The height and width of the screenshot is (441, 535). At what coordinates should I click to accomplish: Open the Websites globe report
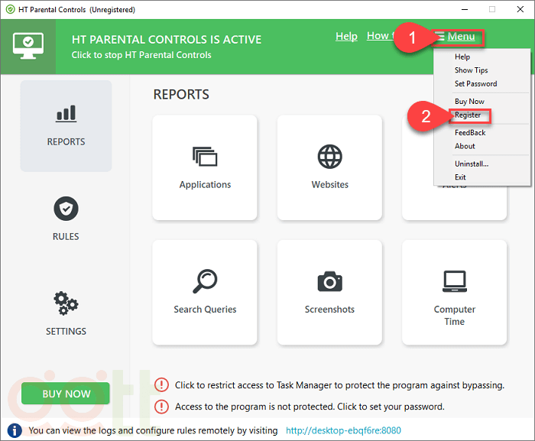pyautogui.click(x=329, y=167)
